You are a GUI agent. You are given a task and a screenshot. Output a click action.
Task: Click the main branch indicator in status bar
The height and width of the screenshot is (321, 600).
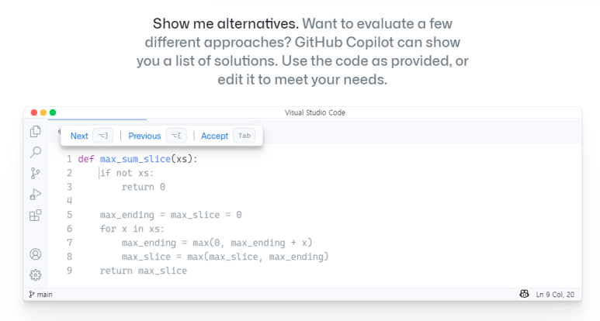tap(40, 295)
